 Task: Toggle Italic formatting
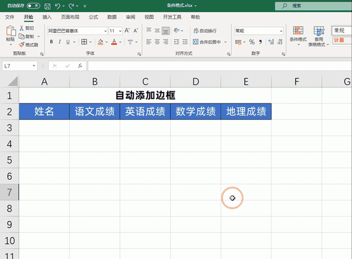point(60,42)
